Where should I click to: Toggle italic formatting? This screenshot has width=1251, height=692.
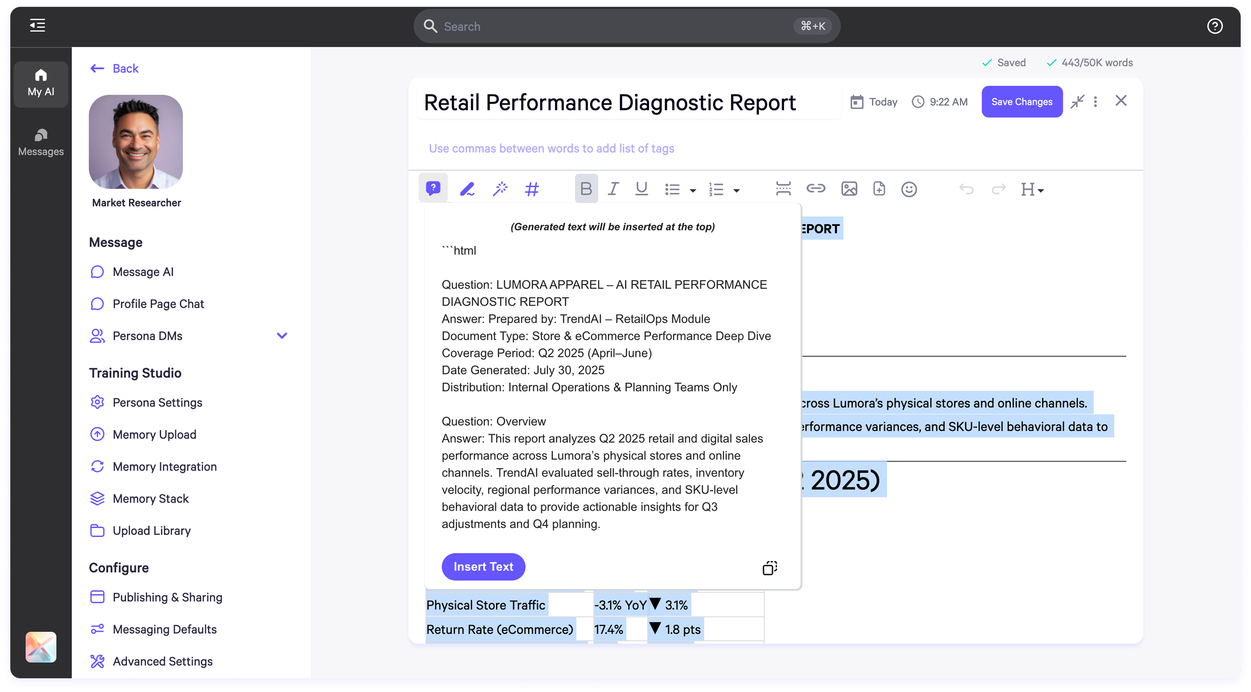613,189
